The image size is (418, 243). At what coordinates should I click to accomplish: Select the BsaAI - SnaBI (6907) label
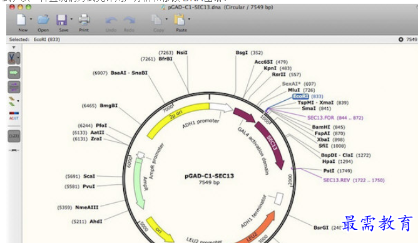120,73
